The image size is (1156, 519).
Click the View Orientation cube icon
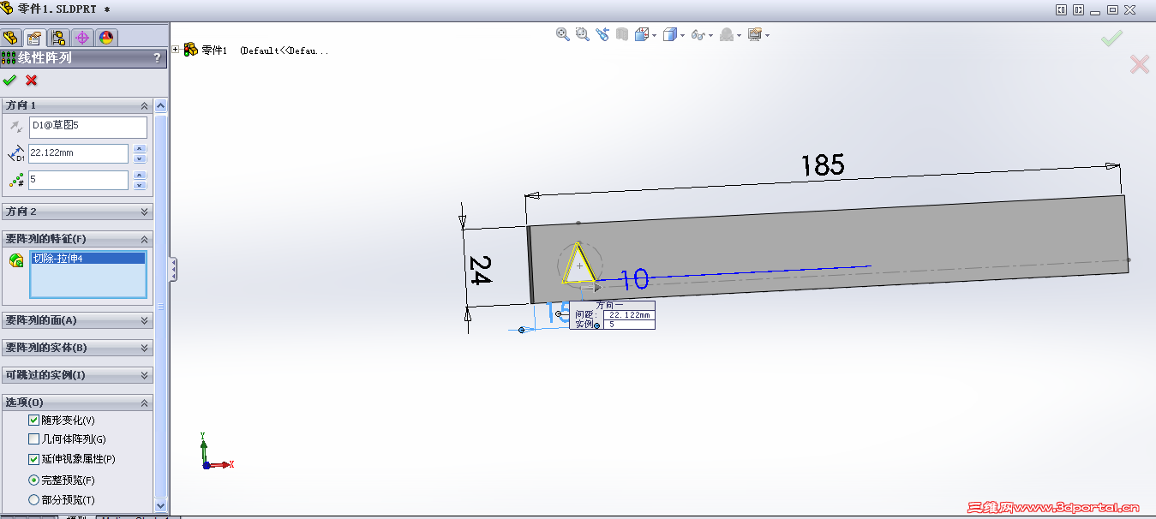pyautogui.click(x=642, y=34)
